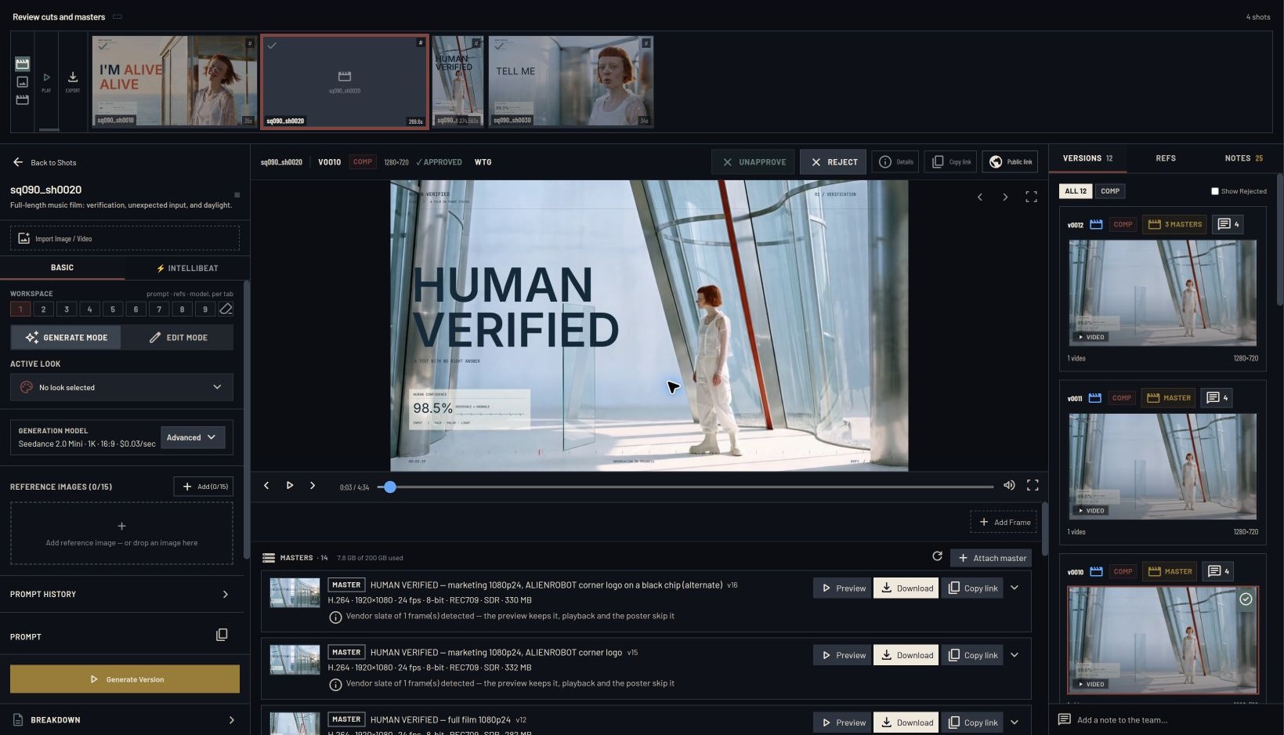Filter versions by ALL 12
The width and height of the screenshot is (1284, 735).
1076,191
